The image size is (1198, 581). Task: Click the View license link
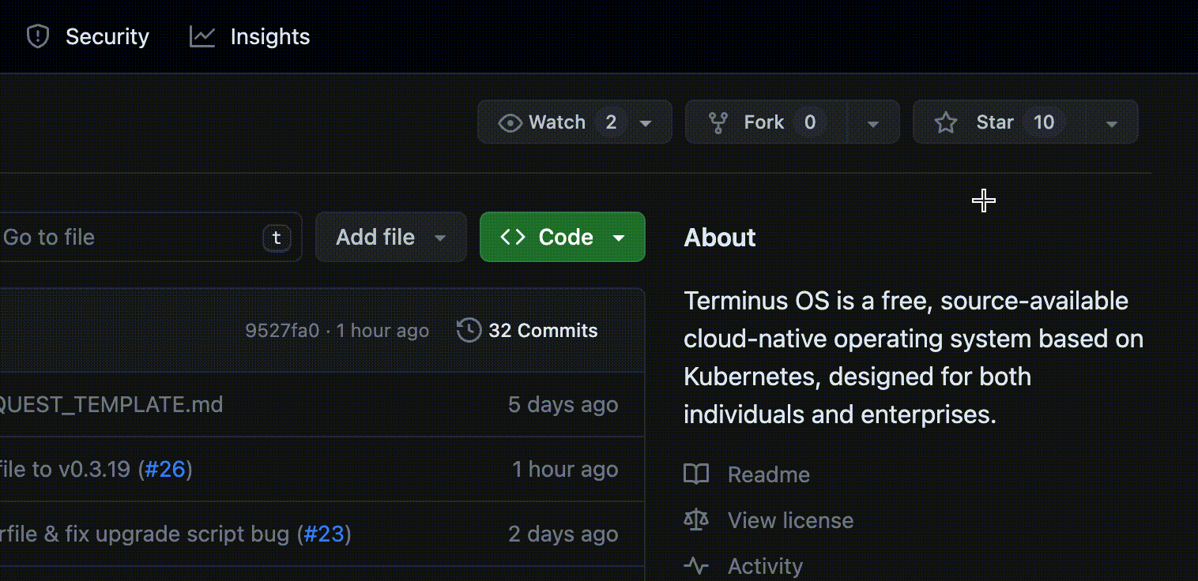789,519
